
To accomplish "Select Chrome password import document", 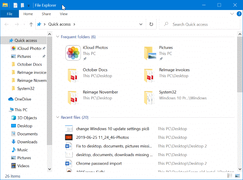I will click(99, 163).
